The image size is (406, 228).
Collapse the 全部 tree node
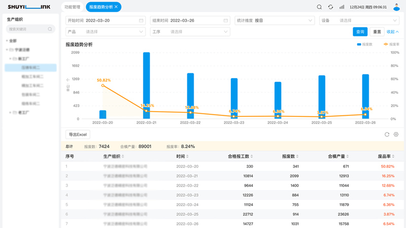click(7, 41)
